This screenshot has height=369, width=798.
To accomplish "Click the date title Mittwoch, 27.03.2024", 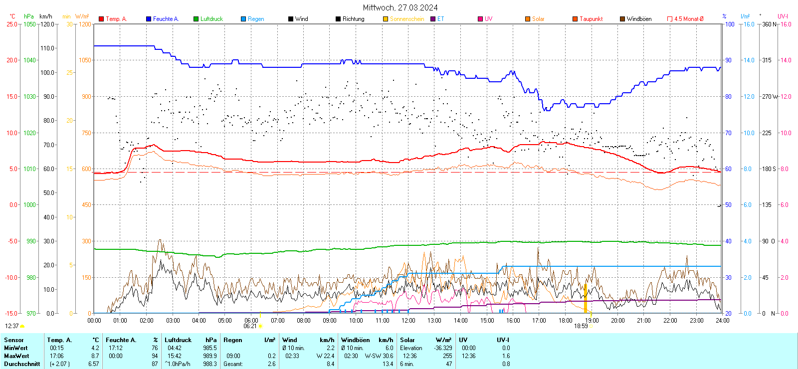I will click(x=400, y=7).
